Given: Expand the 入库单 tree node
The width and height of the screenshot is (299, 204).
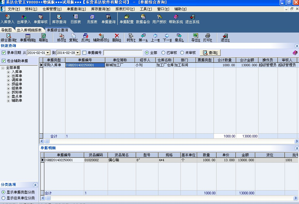Looking at the screenshot, I should [x=9, y=72].
